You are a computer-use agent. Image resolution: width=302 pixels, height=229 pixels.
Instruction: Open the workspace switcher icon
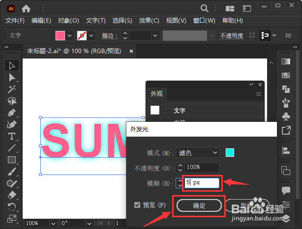[x=247, y=9]
